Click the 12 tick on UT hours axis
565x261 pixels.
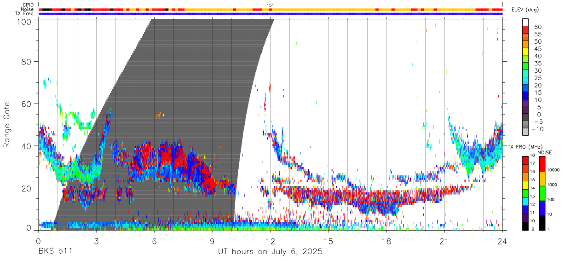[271, 241]
